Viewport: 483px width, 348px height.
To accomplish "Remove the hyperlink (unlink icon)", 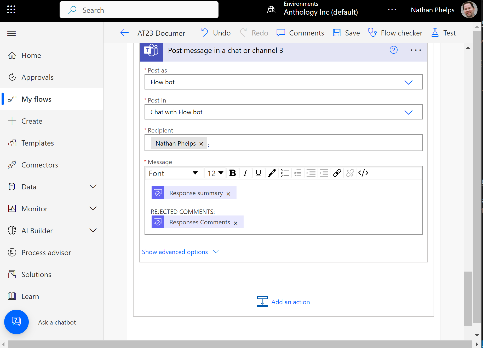I will (x=350, y=173).
